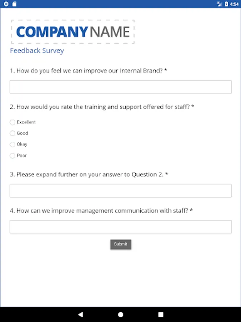Screen dimensions: 241x322
Task: Click the Feedback Survey heading
Action: pyautogui.click(x=37, y=50)
